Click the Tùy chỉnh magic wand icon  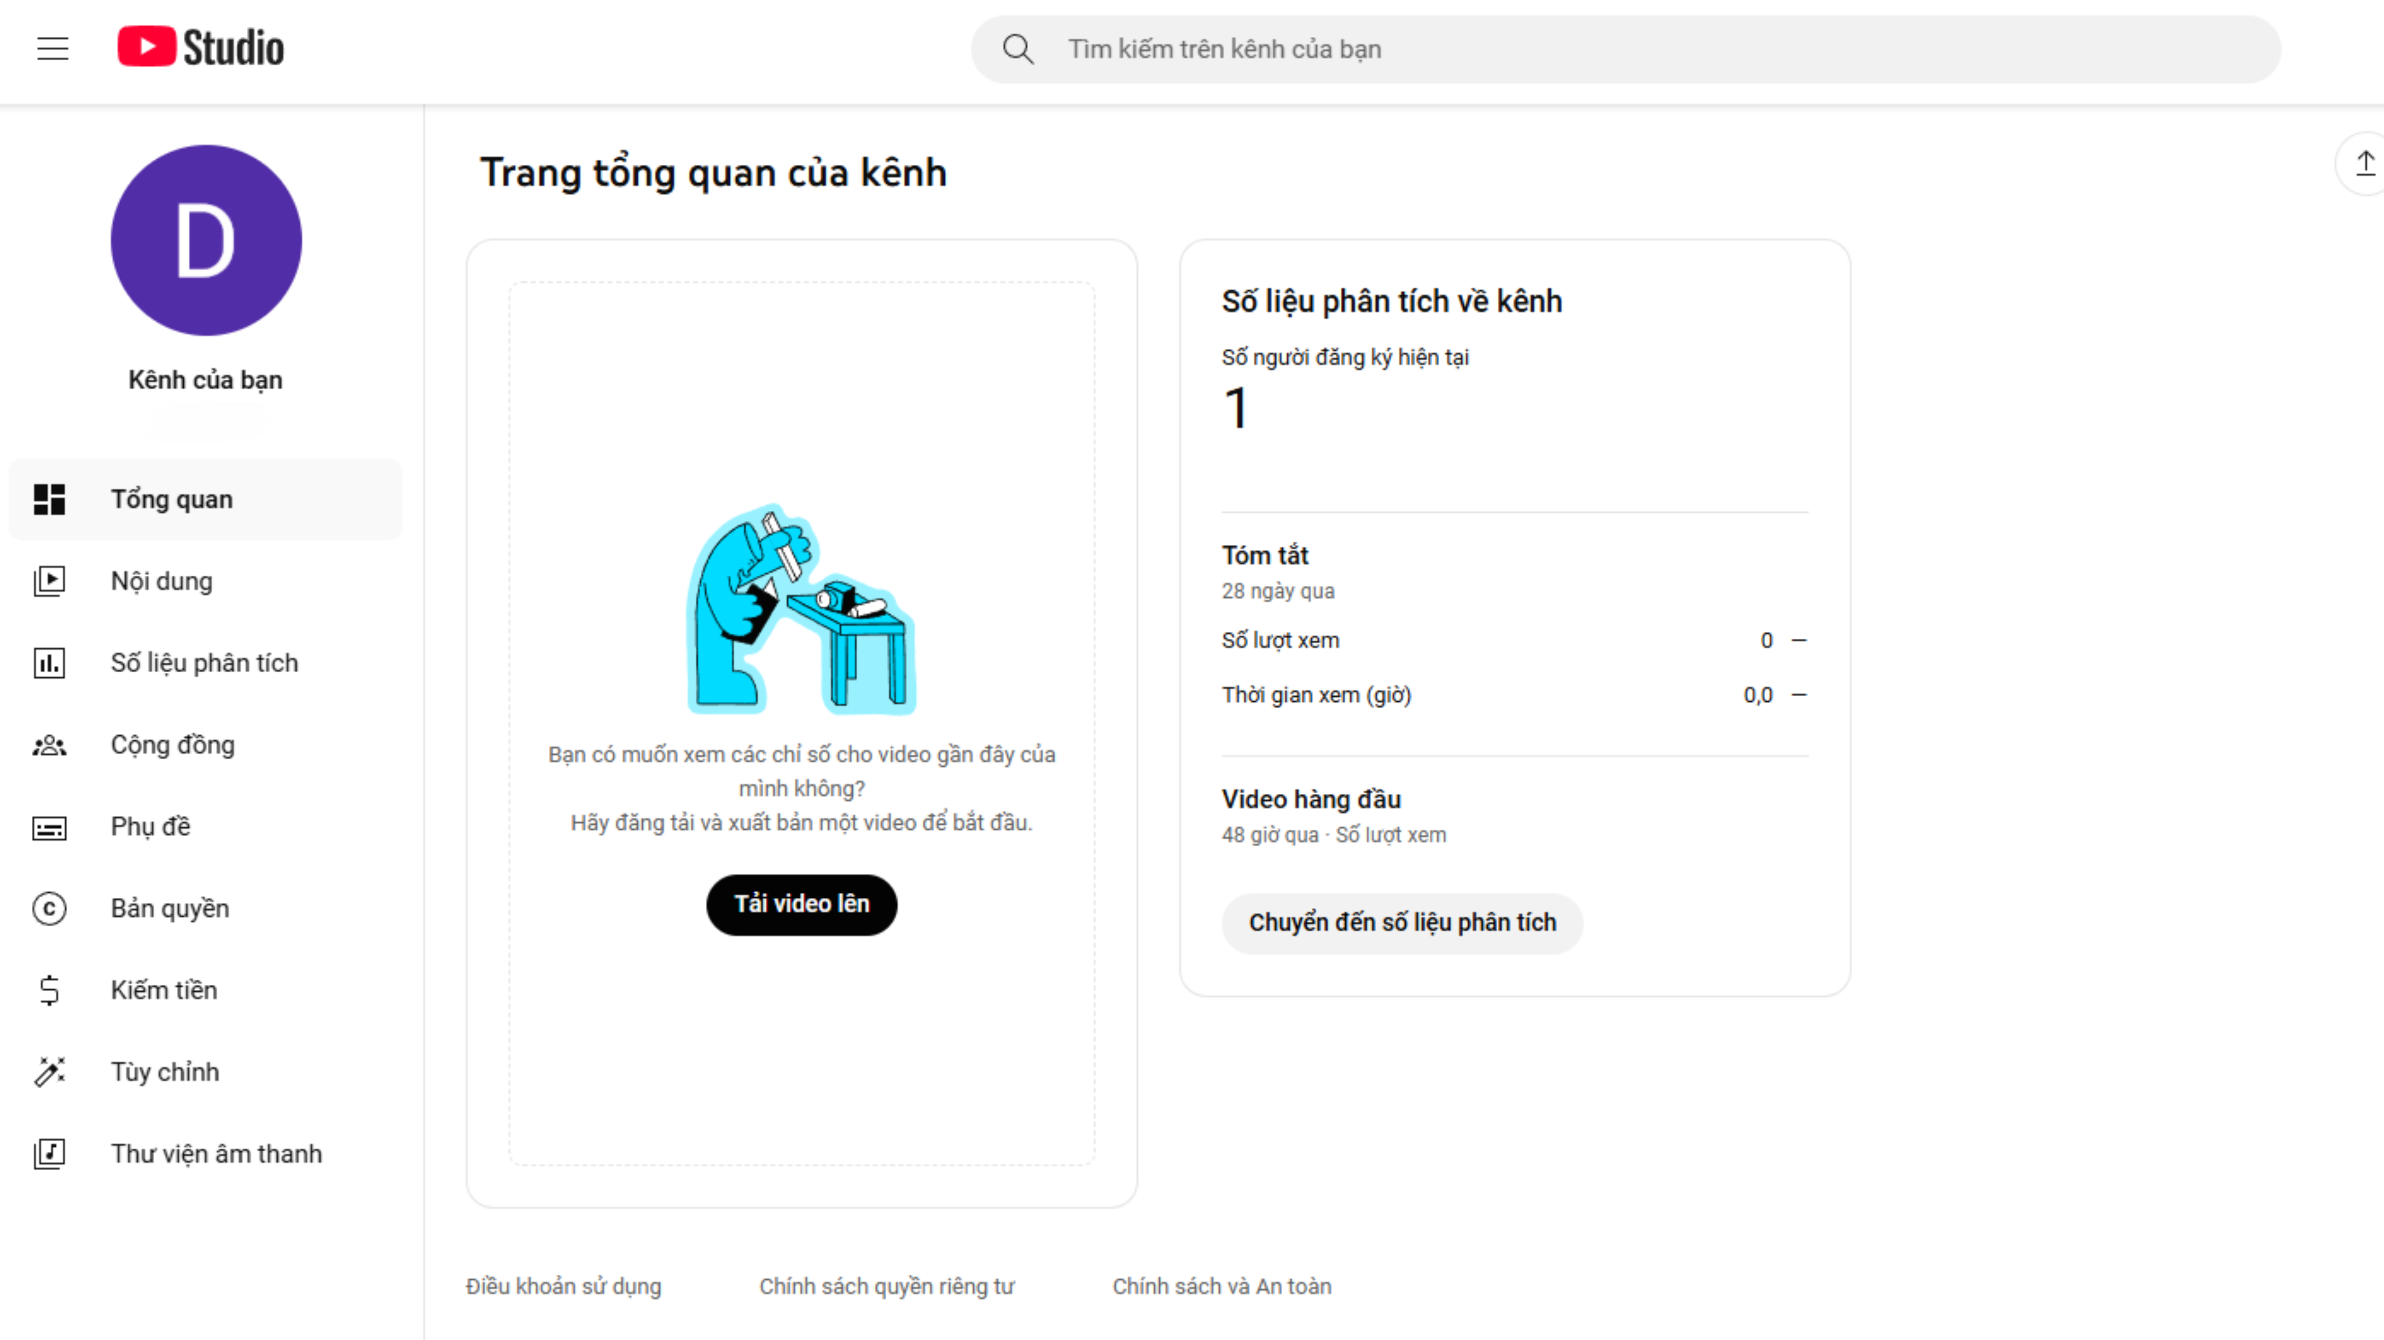click(x=49, y=1071)
